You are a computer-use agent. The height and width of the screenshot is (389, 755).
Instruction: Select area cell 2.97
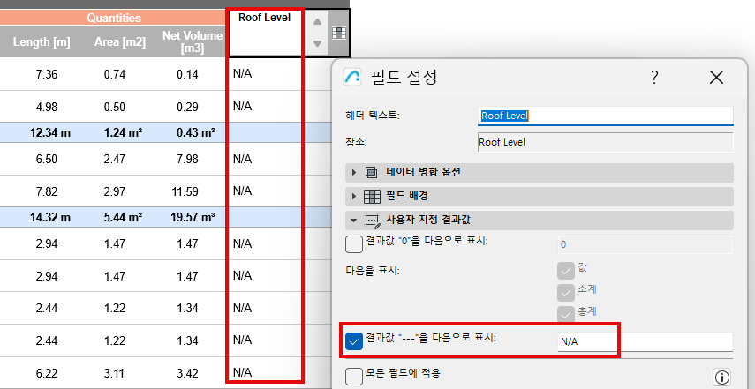[115, 192]
